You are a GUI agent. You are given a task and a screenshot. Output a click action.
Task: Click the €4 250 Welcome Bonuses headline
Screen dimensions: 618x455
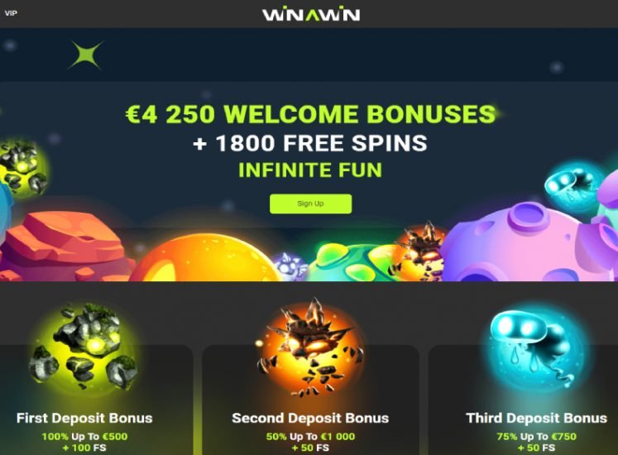(x=310, y=114)
